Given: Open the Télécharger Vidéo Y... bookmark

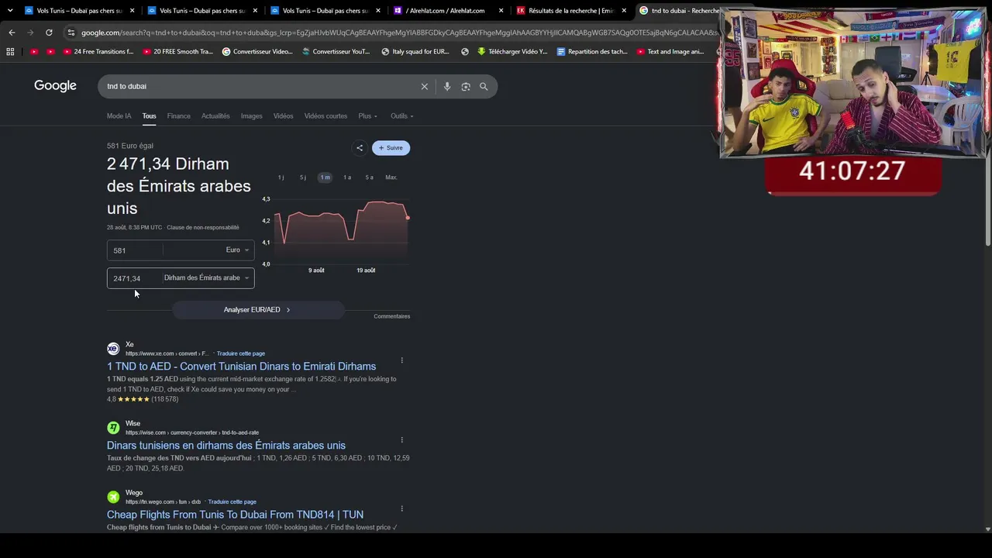Looking at the screenshot, I should [512, 52].
